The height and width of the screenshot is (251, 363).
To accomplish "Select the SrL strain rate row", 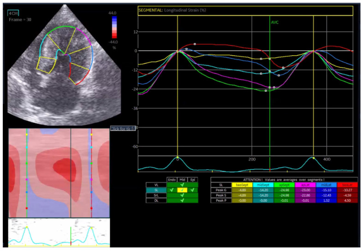I will click(156, 195).
